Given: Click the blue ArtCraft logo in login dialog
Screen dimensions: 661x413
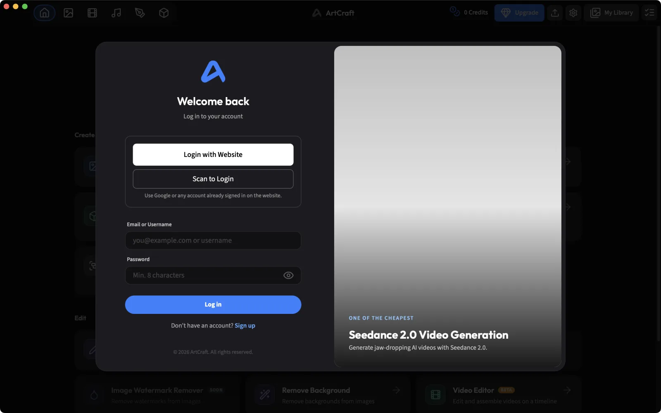Looking at the screenshot, I should [x=213, y=71].
